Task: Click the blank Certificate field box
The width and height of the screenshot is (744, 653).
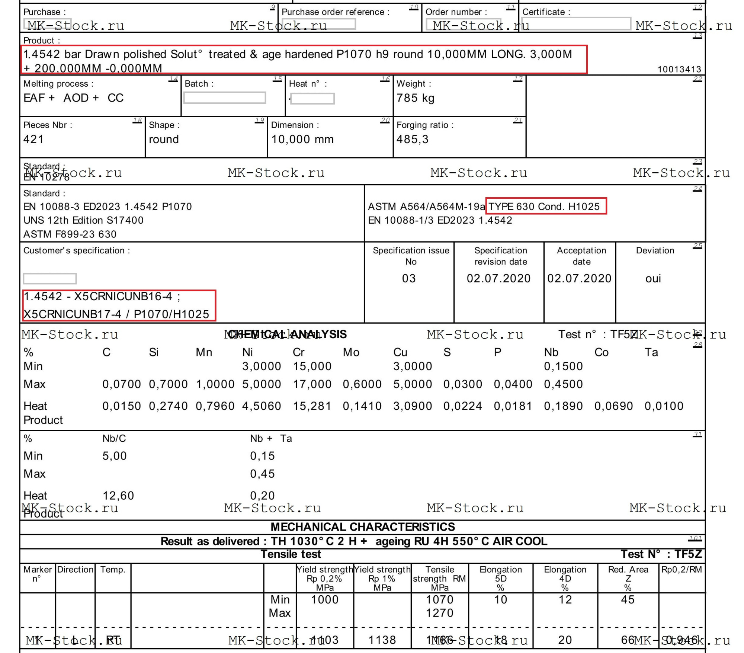Action: click(576, 23)
